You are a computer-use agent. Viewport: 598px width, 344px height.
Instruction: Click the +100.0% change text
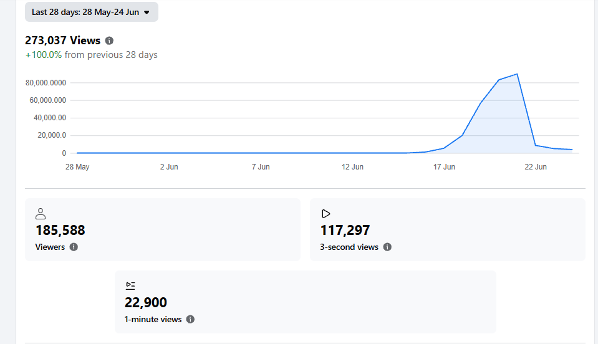point(44,55)
